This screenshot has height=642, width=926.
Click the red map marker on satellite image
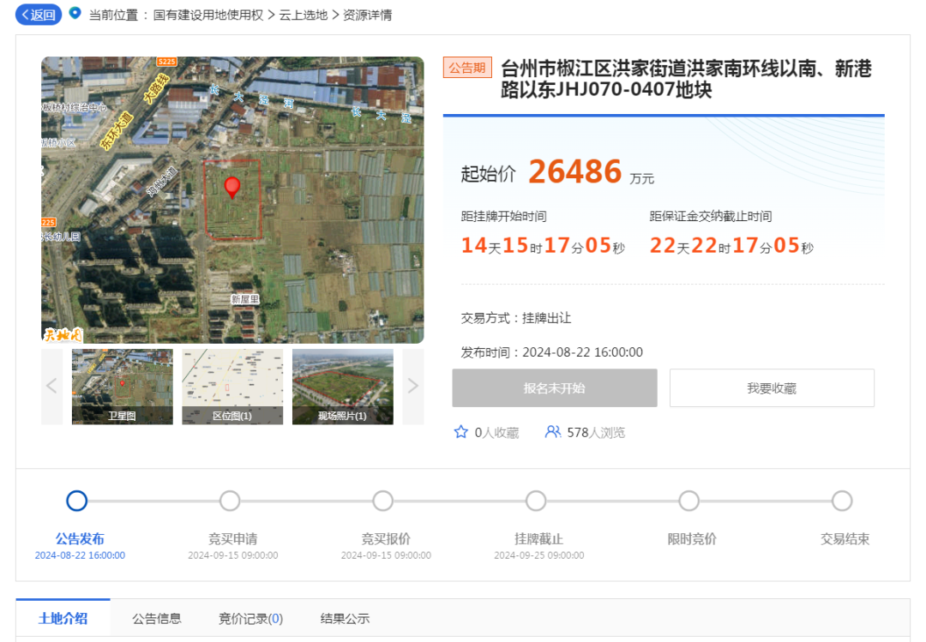pos(232,187)
